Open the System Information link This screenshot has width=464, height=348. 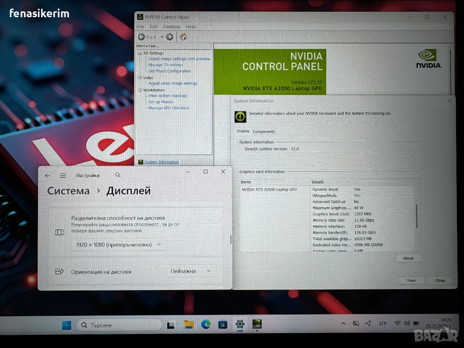[161, 162]
